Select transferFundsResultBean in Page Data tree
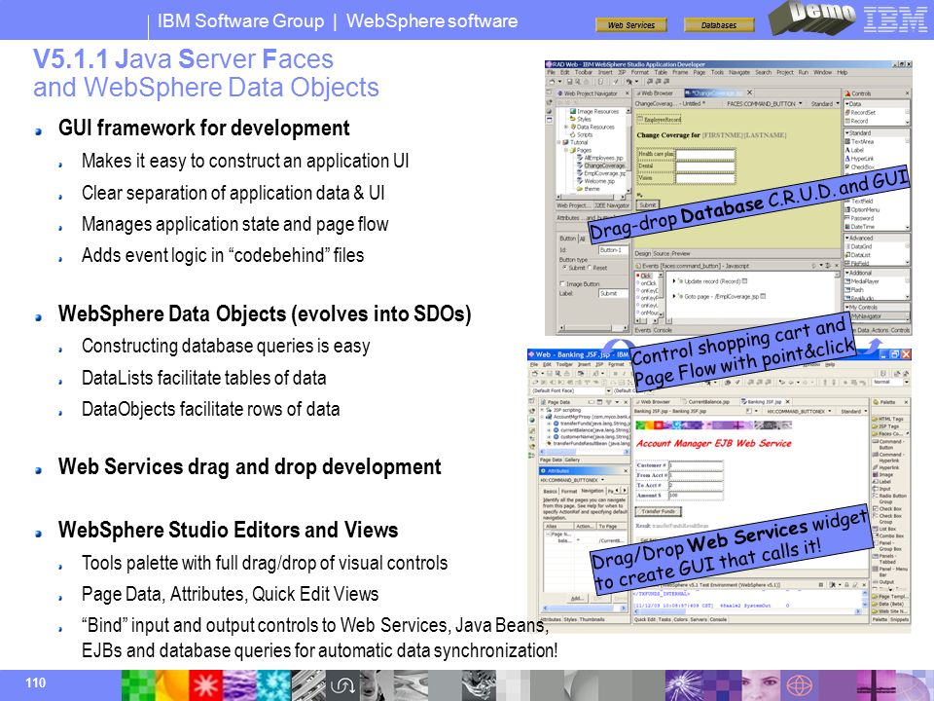The image size is (934, 701). point(588,444)
